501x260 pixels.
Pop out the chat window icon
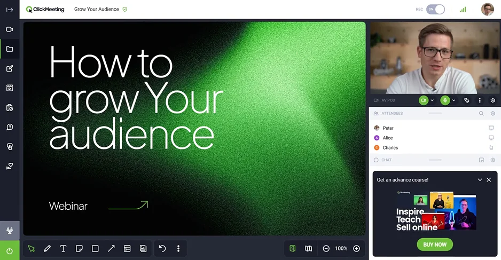[481, 160]
